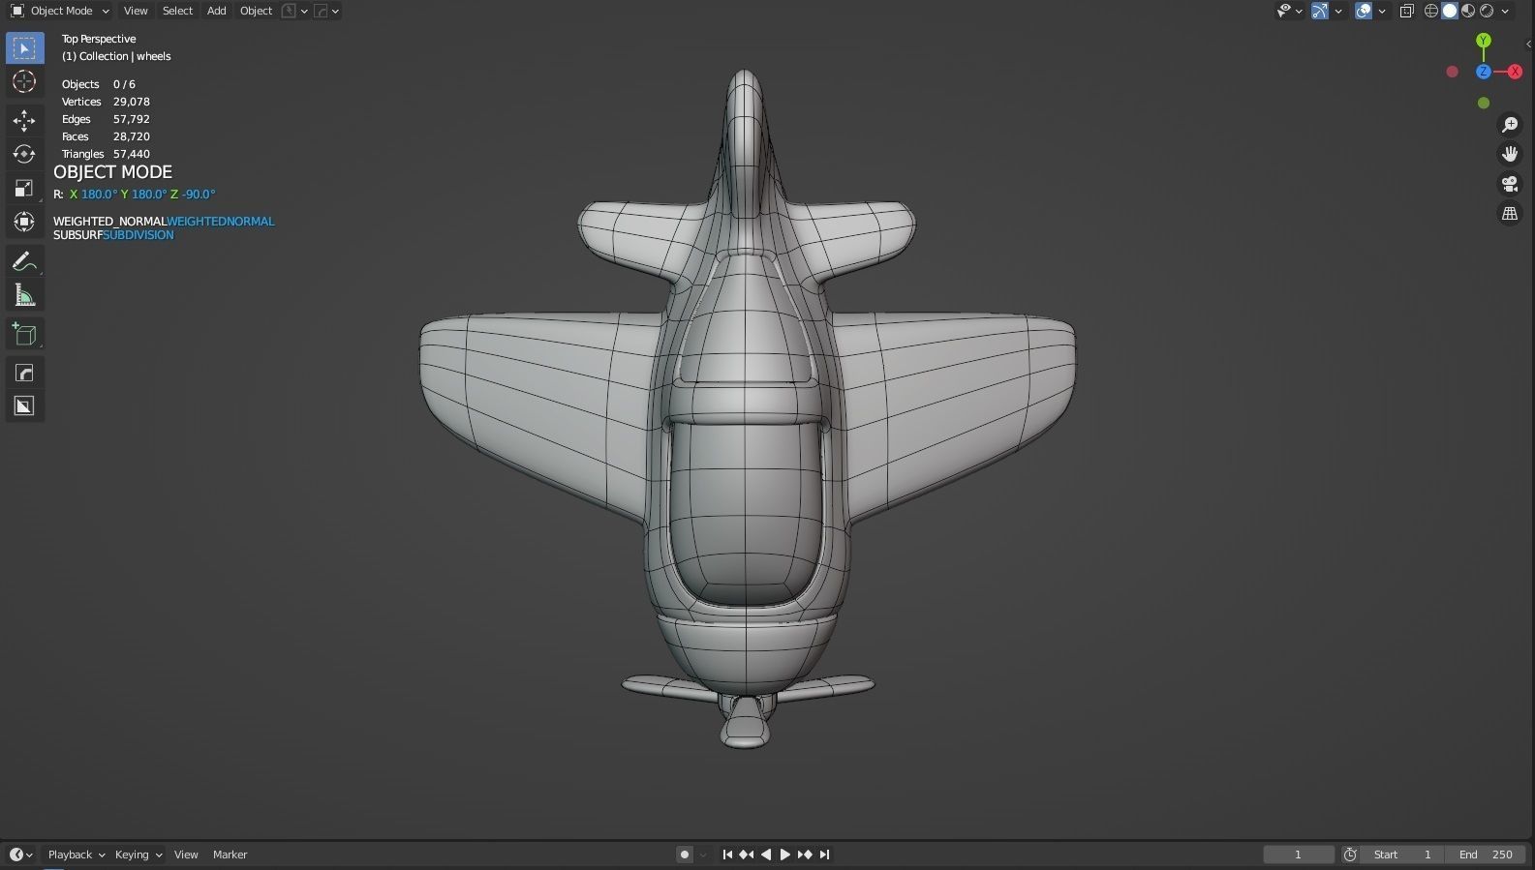Viewport: 1535px width, 870px height.
Task: Select the Scale tool
Action: tap(24, 188)
